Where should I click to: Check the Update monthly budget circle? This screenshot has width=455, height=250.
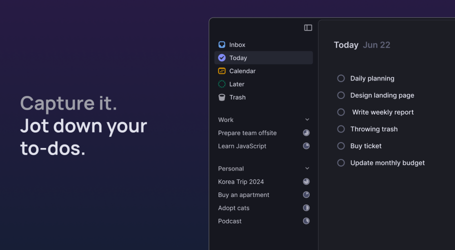341,162
